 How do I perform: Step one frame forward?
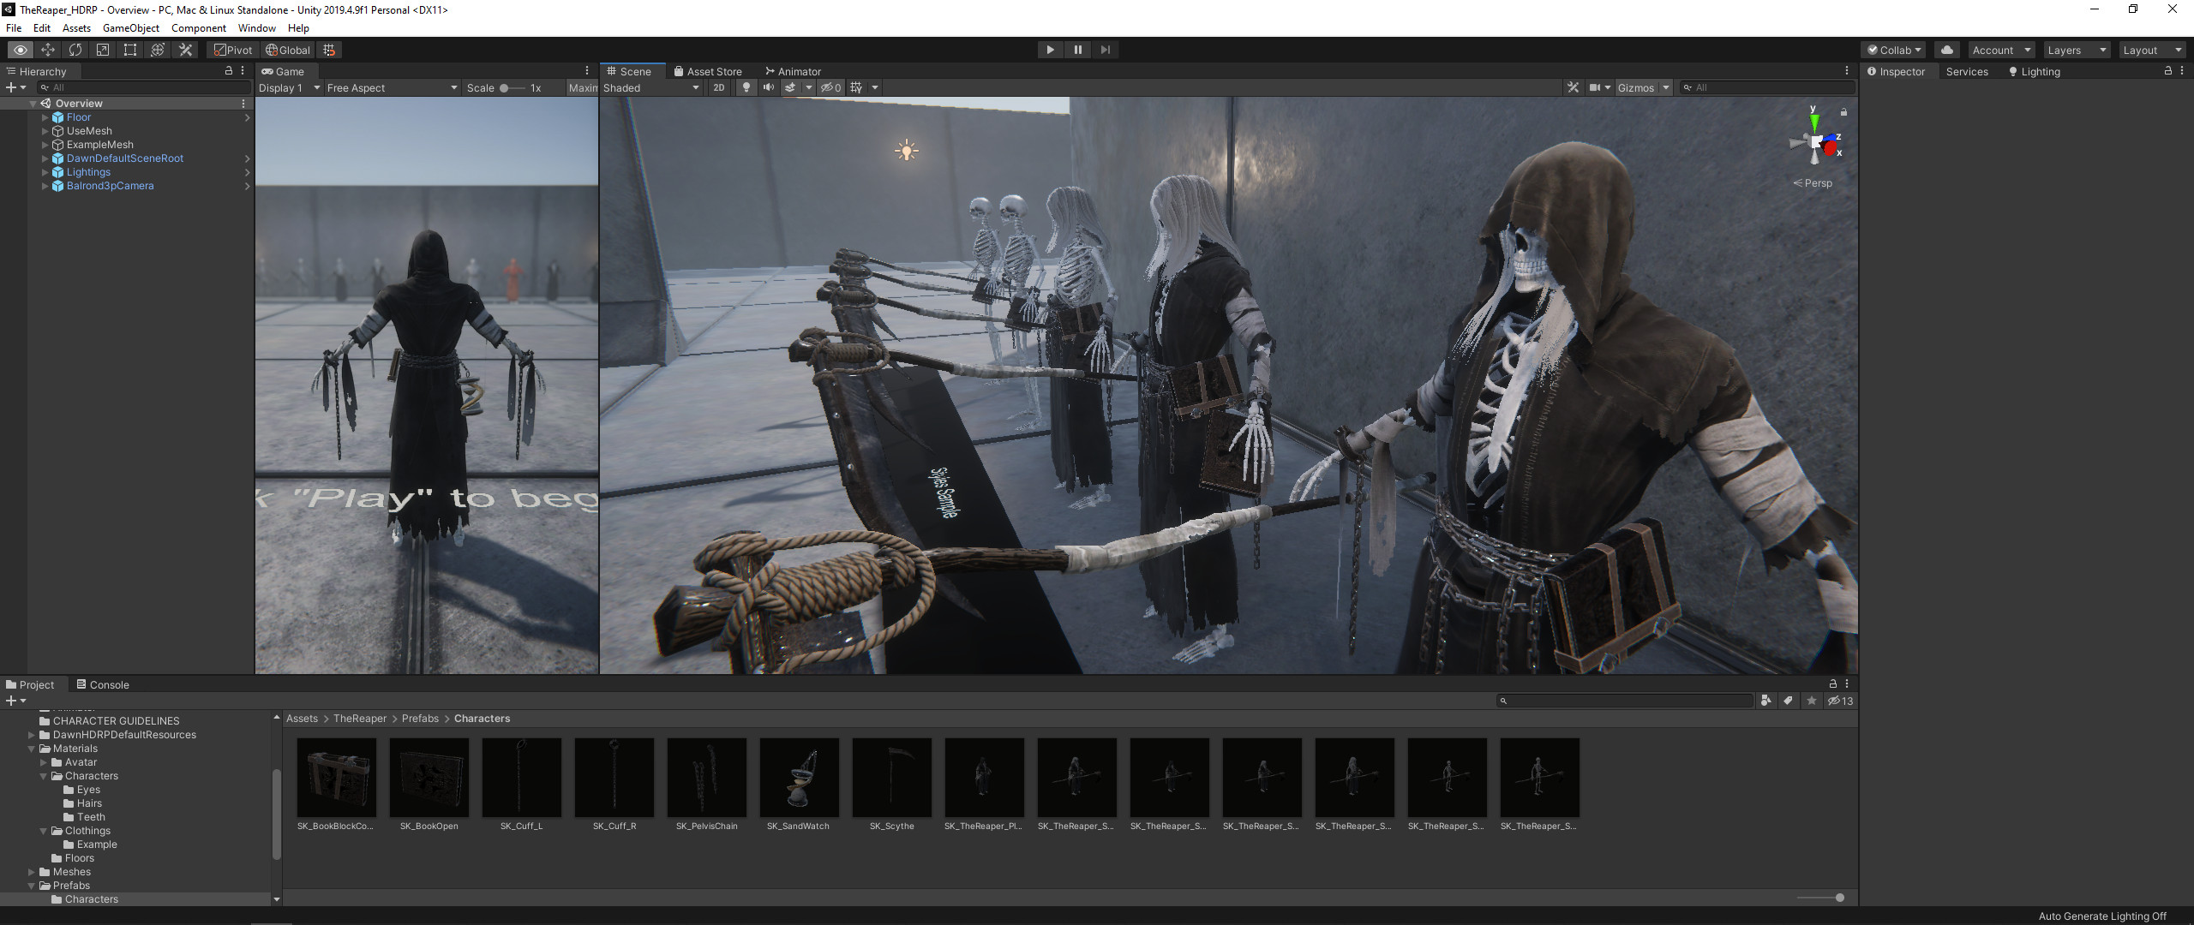click(1106, 50)
